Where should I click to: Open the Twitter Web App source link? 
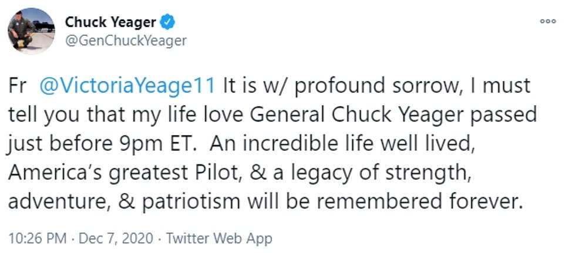pyautogui.click(x=219, y=238)
